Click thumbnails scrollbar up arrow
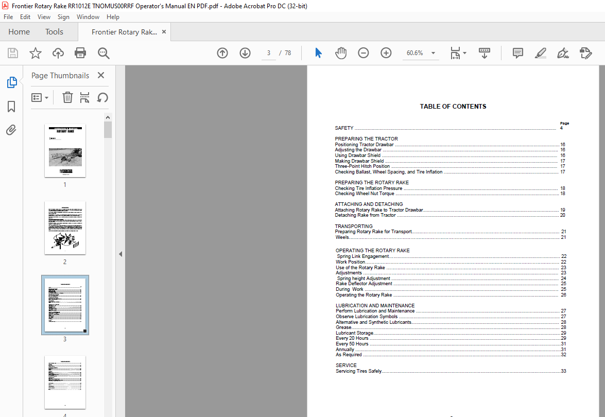The image size is (605, 417). click(x=108, y=117)
